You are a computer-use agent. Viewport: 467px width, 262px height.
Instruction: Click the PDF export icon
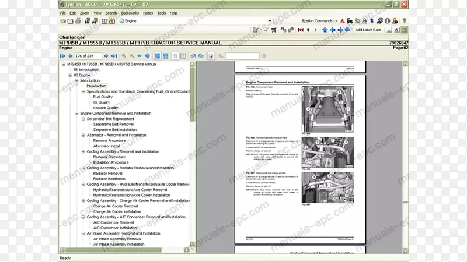point(211,56)
